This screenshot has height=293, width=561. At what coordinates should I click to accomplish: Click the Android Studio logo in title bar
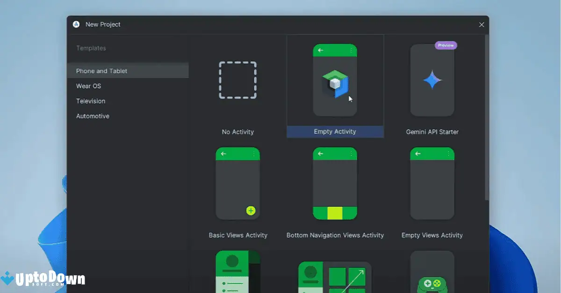pyautogui.click(x=76, y=24)
